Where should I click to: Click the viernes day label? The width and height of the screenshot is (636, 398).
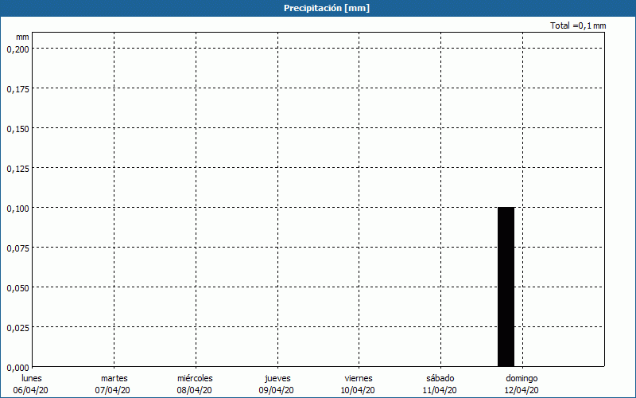359,378
